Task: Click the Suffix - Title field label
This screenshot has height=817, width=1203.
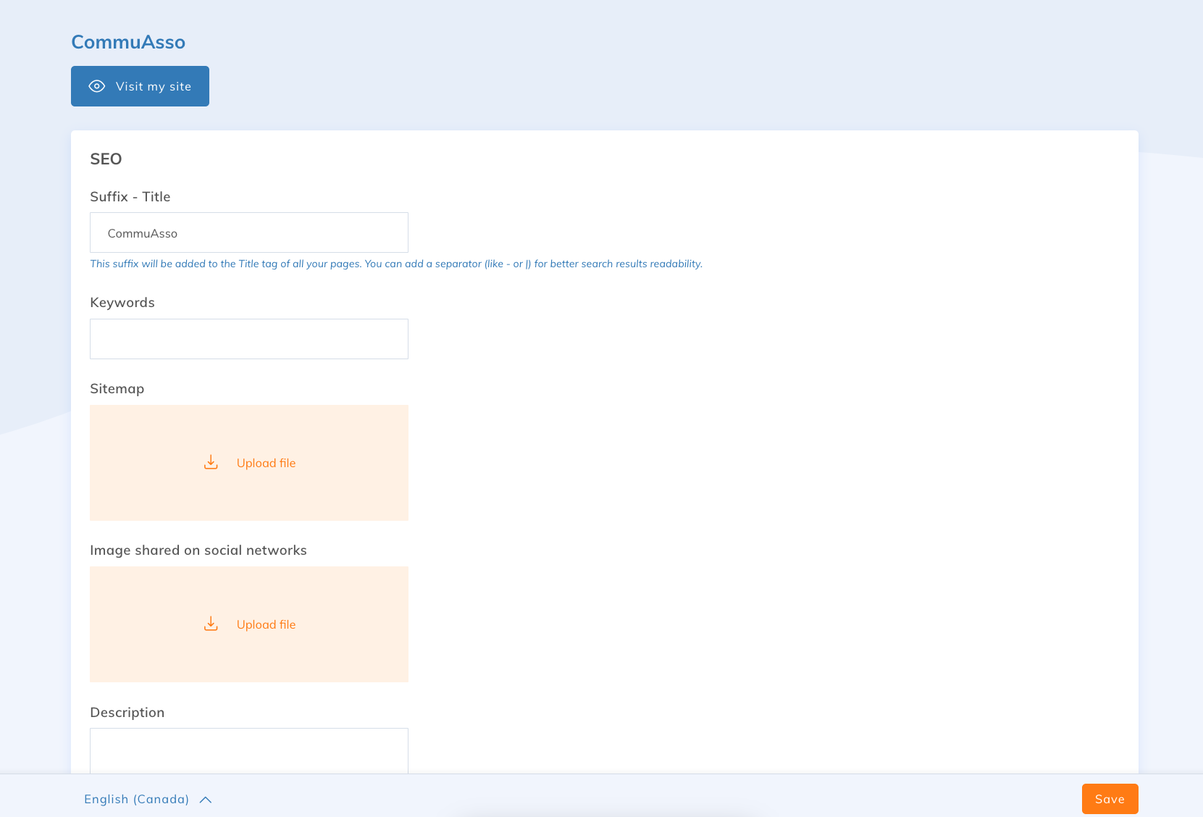Action: (x=130, y=197)
